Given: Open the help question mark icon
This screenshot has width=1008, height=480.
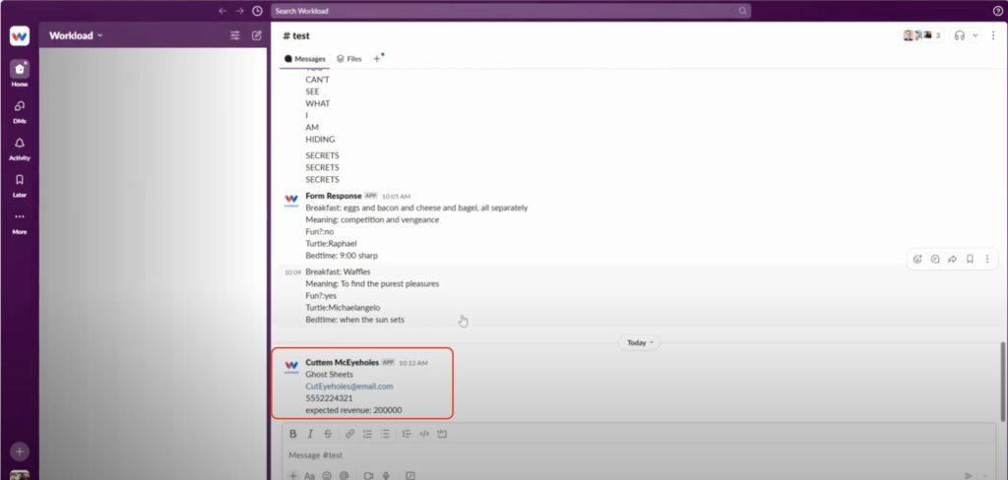Looking at the screenshot, I should [x=998, y=11].
